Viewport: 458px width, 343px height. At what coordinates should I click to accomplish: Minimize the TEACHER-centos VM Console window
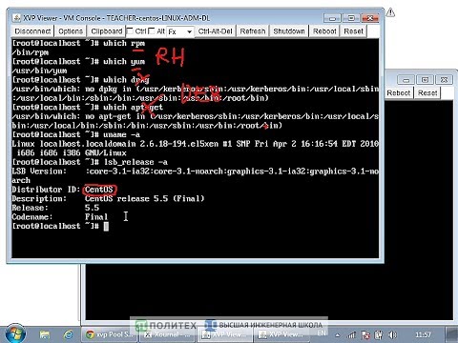[x=332, y=18]
